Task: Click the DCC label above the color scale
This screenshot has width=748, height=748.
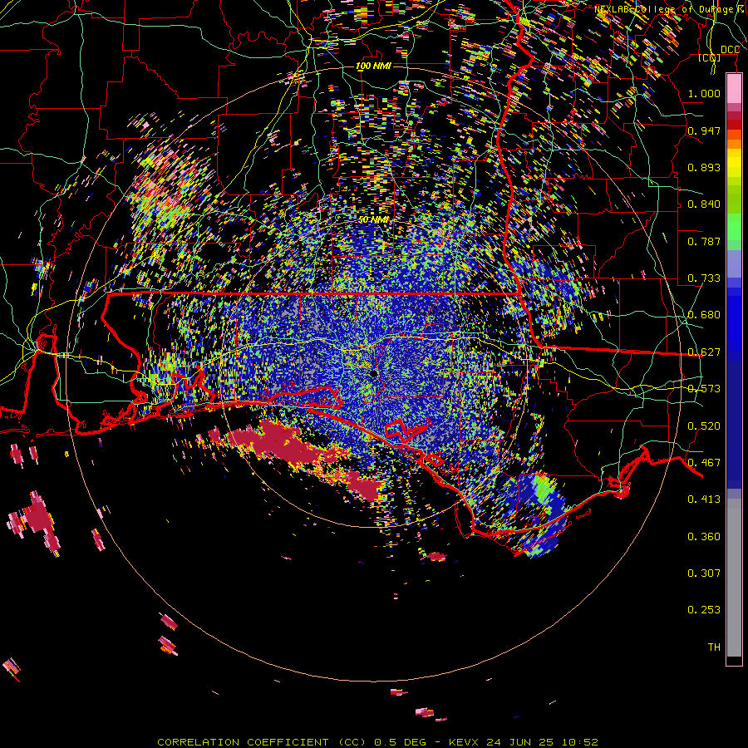Action: pyautogui.click(x=730, y=50)
